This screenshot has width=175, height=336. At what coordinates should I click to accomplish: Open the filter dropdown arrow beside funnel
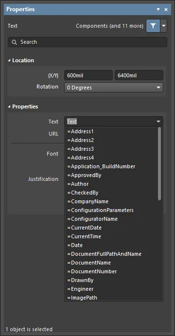(x=164, y=26)
